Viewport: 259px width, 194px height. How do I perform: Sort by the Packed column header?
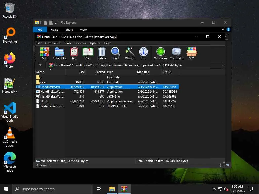96,72
